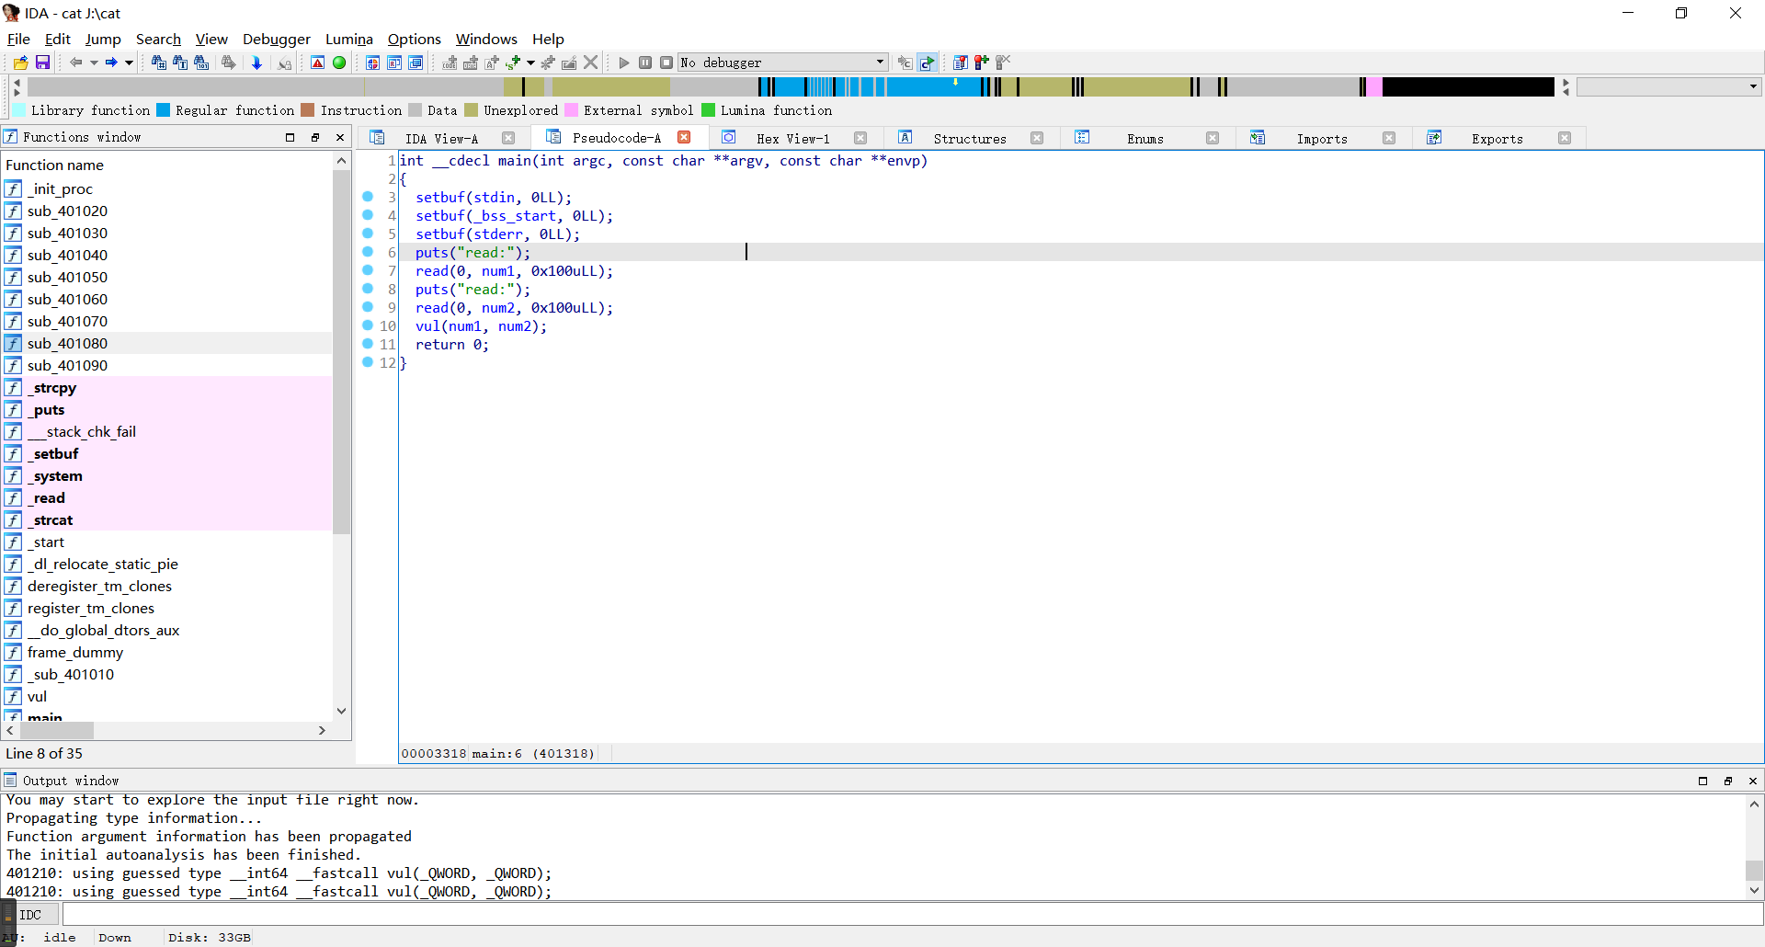Save the database with the floppy icon

(x=42, y=63)
